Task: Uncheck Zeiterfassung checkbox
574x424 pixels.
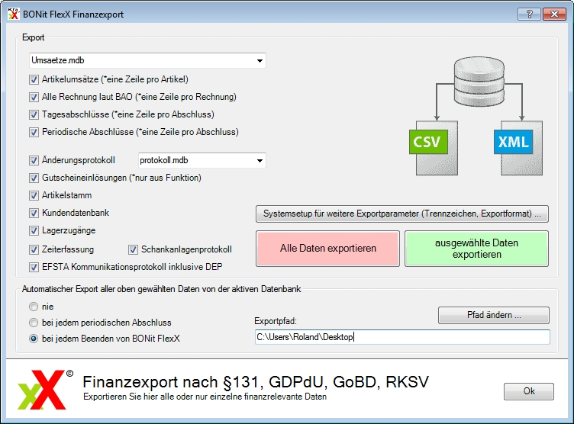Action: coord(34,249)
